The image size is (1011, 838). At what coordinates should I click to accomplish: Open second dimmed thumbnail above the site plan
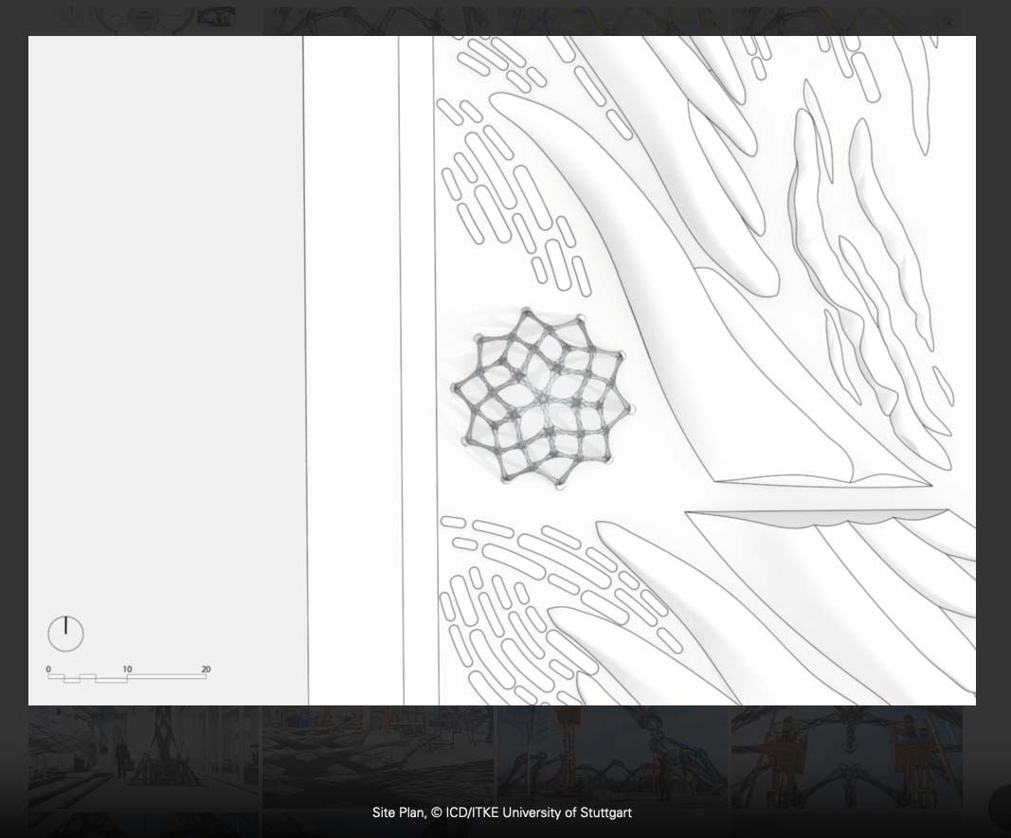coord(377,18)
